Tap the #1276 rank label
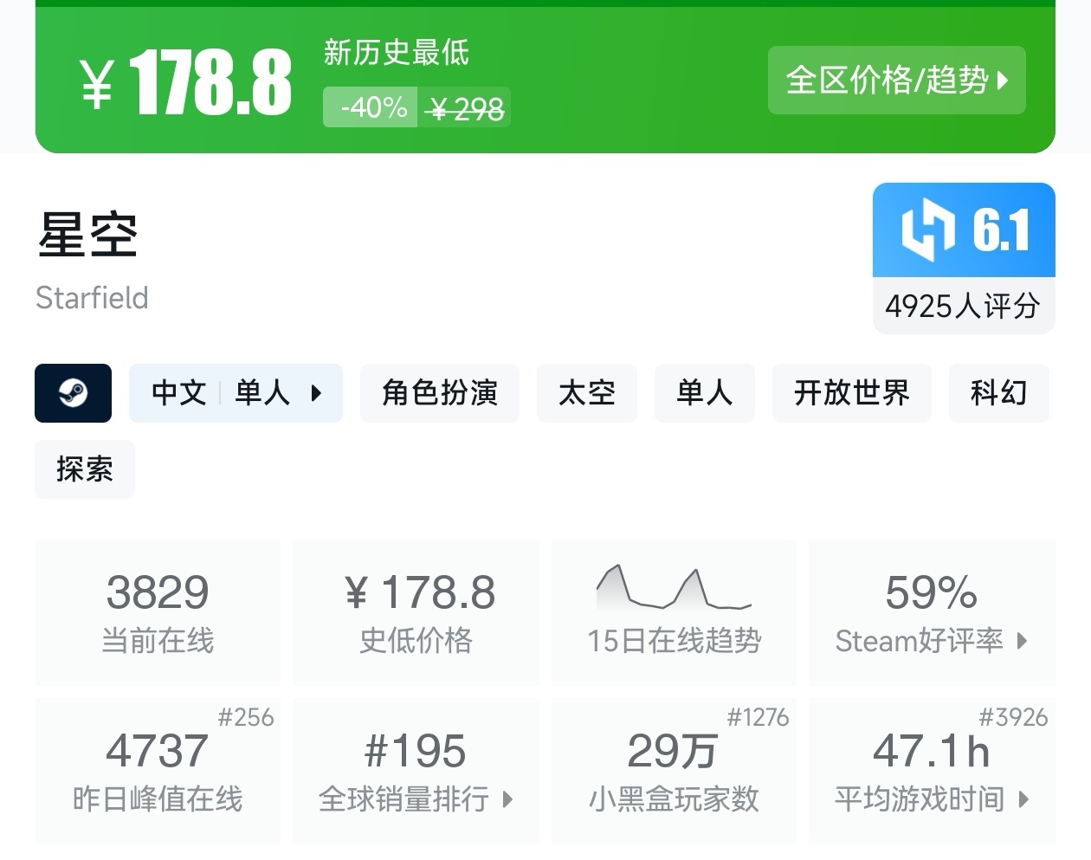This screenshot has width=1091, height=860. pyautogui.click(x=758, y=717)
